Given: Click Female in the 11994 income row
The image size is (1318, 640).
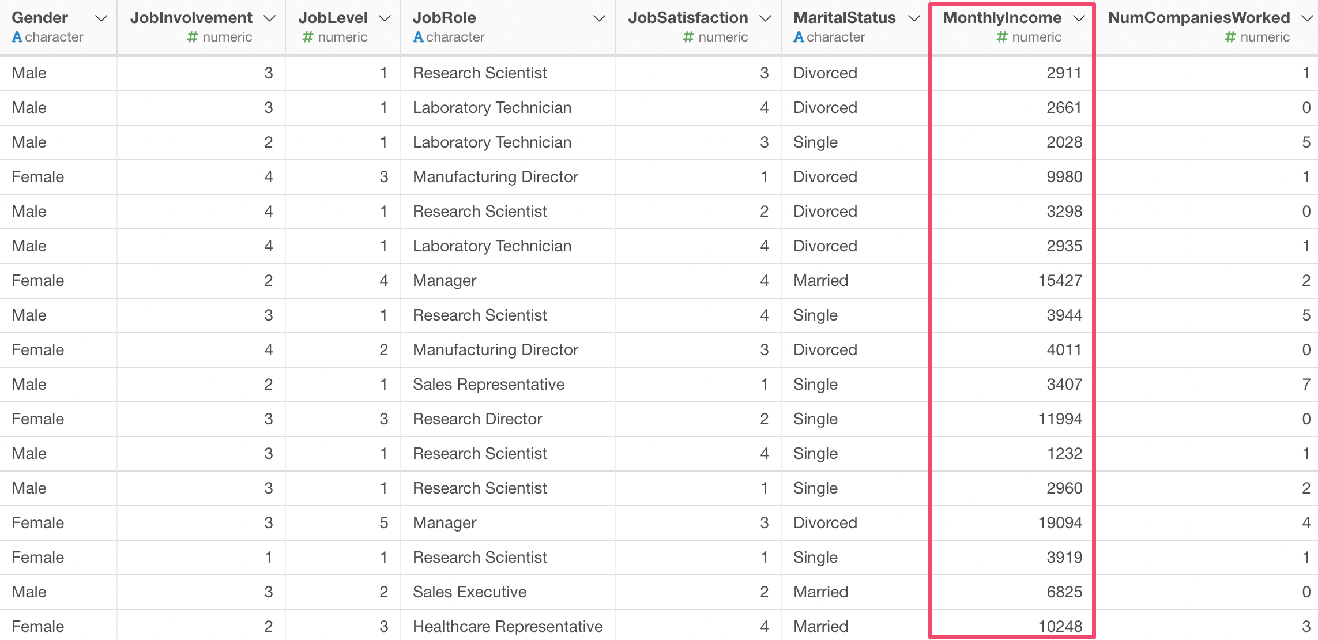Looking at the screenshot, I should (37, 419).
